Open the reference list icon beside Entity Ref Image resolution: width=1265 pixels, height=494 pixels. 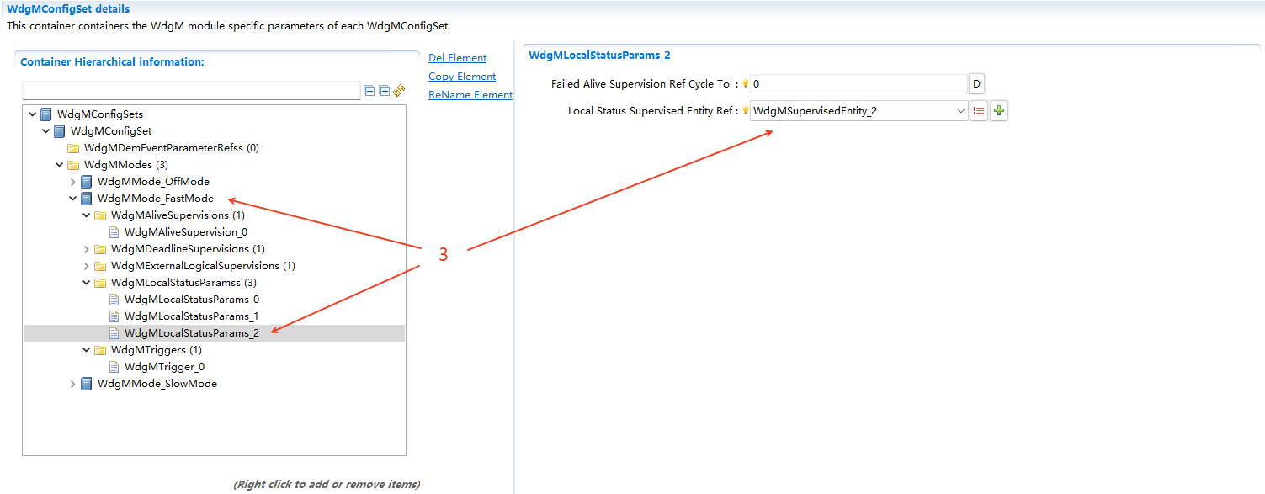point(979,111)
